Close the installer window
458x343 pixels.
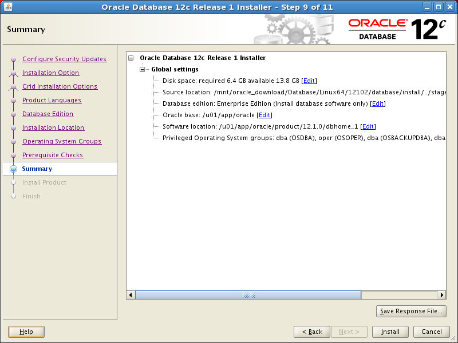[450, 7]
